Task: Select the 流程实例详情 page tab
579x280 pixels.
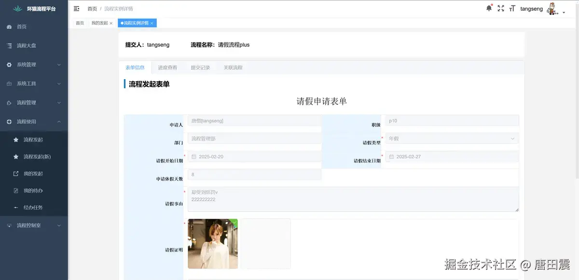Action: (136, 23)
